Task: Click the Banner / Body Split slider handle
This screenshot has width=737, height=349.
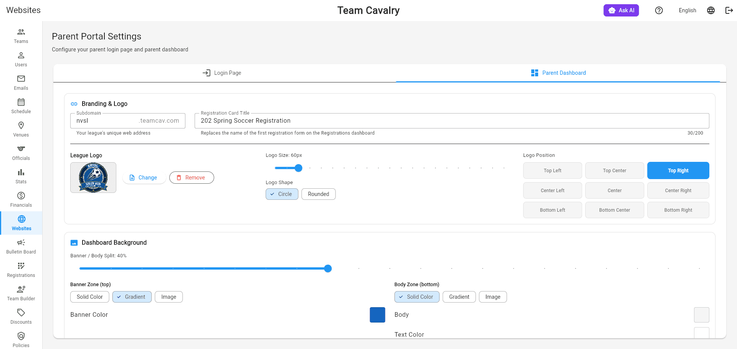Action: [328, 268]
